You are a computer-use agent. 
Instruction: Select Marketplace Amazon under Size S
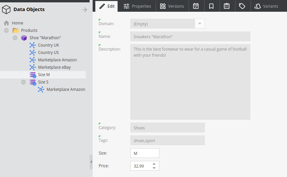tap(66, 90)
